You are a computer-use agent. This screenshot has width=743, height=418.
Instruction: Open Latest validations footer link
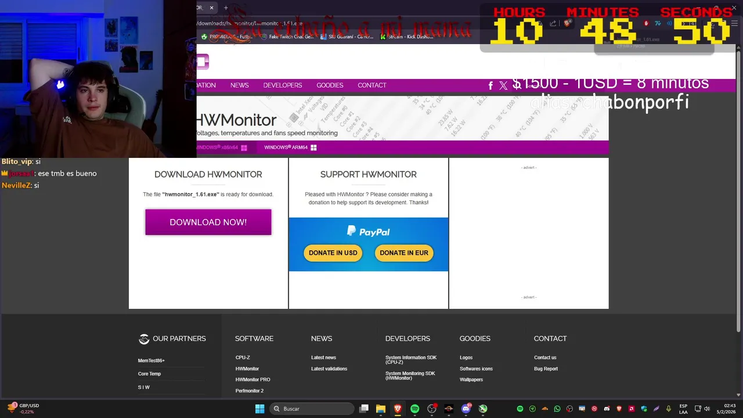coord(329,369)
